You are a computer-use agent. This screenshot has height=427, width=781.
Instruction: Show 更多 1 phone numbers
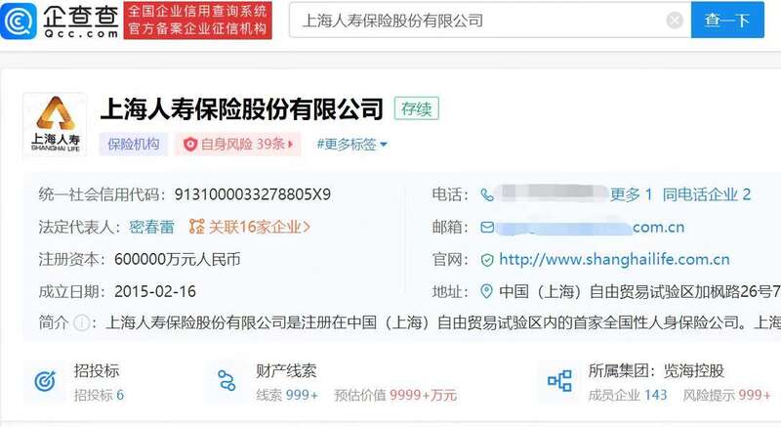[631, 194]
